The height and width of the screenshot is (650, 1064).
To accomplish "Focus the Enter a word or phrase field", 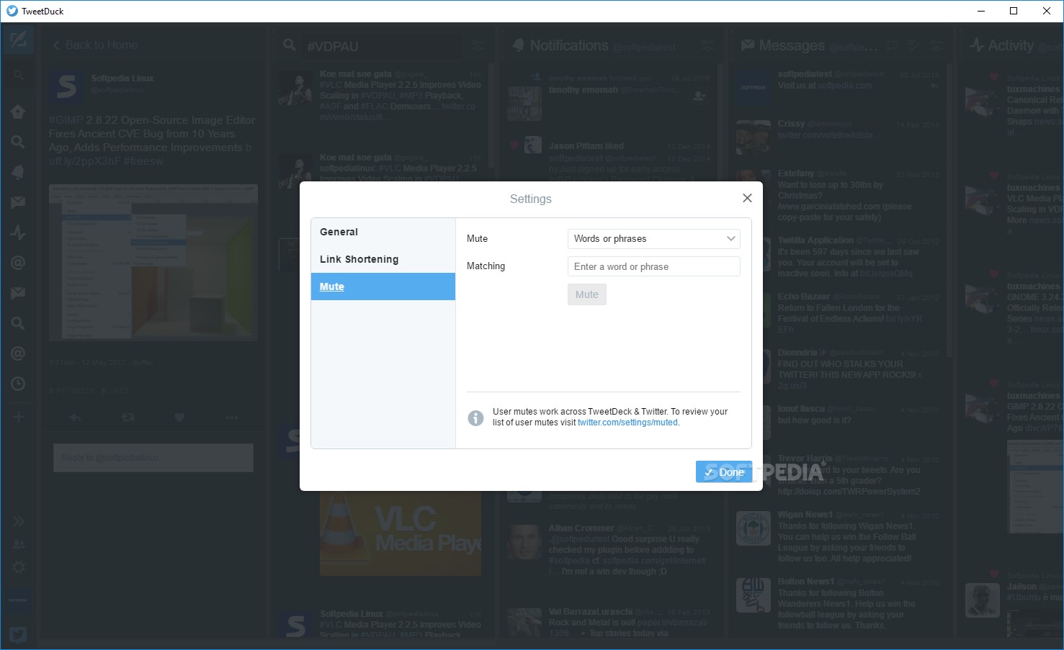I will click(x=654, y=266).
